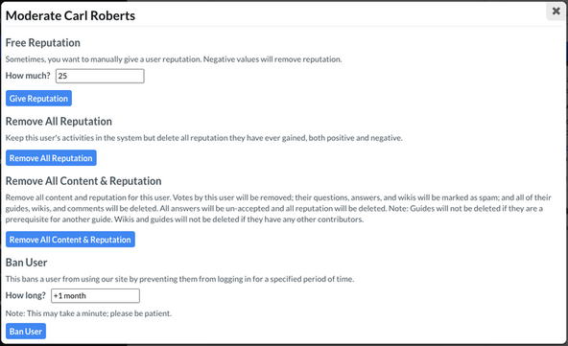The image size is (568, 346).
Task: Click the text about negative values removing reputation
Action: (x=272, y=59)
